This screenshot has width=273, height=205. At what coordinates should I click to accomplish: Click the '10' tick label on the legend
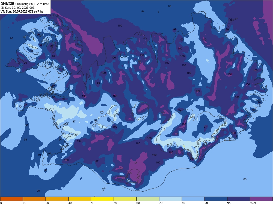point(25,203)
